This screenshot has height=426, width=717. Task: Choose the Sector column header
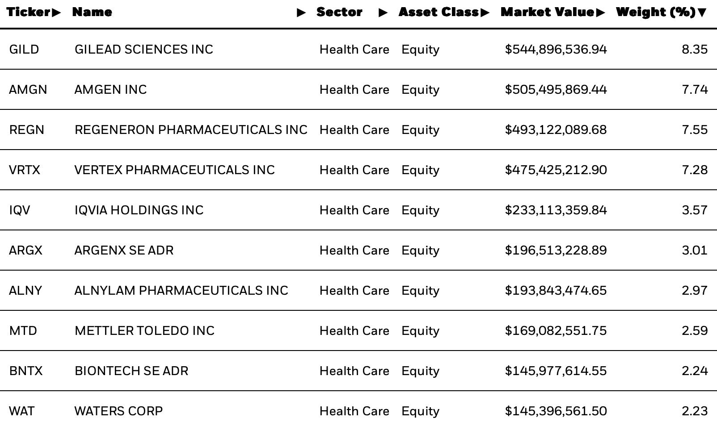[x=339, y=12]
